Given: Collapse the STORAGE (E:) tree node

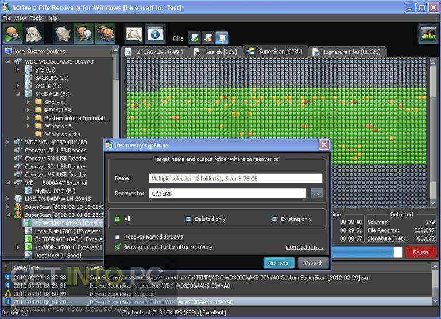Looking at the screenshot, I should pos(18,94).
